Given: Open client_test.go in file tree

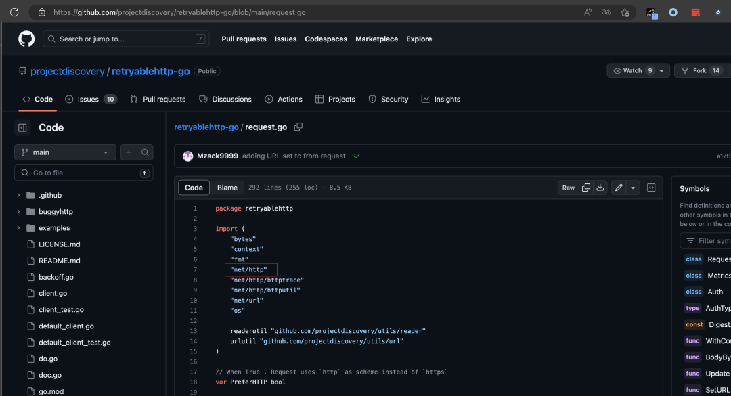Looking at the screenshot, I should click(x=61, y=310).
